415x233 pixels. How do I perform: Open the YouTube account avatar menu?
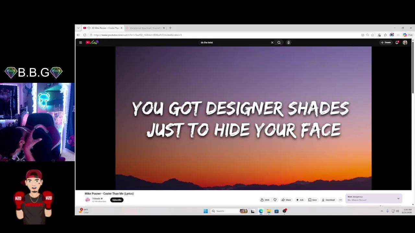point(405,42)
